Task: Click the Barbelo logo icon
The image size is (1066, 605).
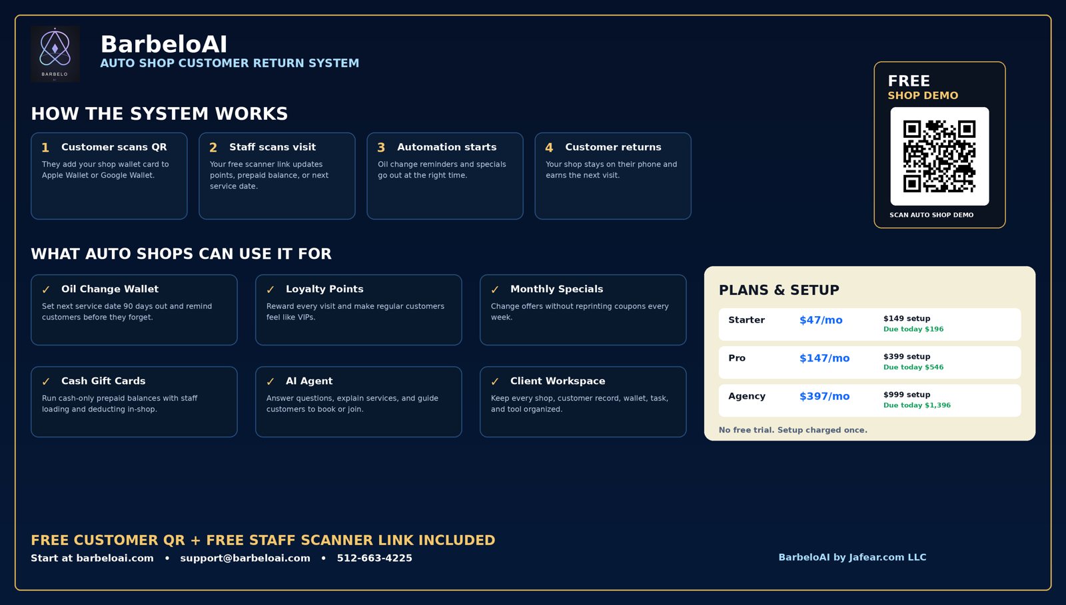Action: (55, 54)
